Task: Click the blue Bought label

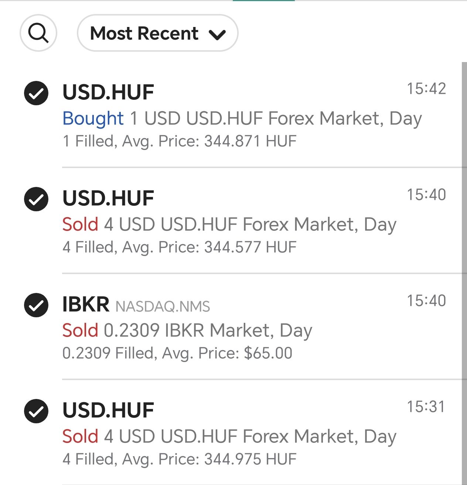Action: [x=93, y=119]
